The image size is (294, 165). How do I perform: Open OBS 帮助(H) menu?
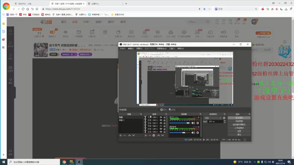180,49
